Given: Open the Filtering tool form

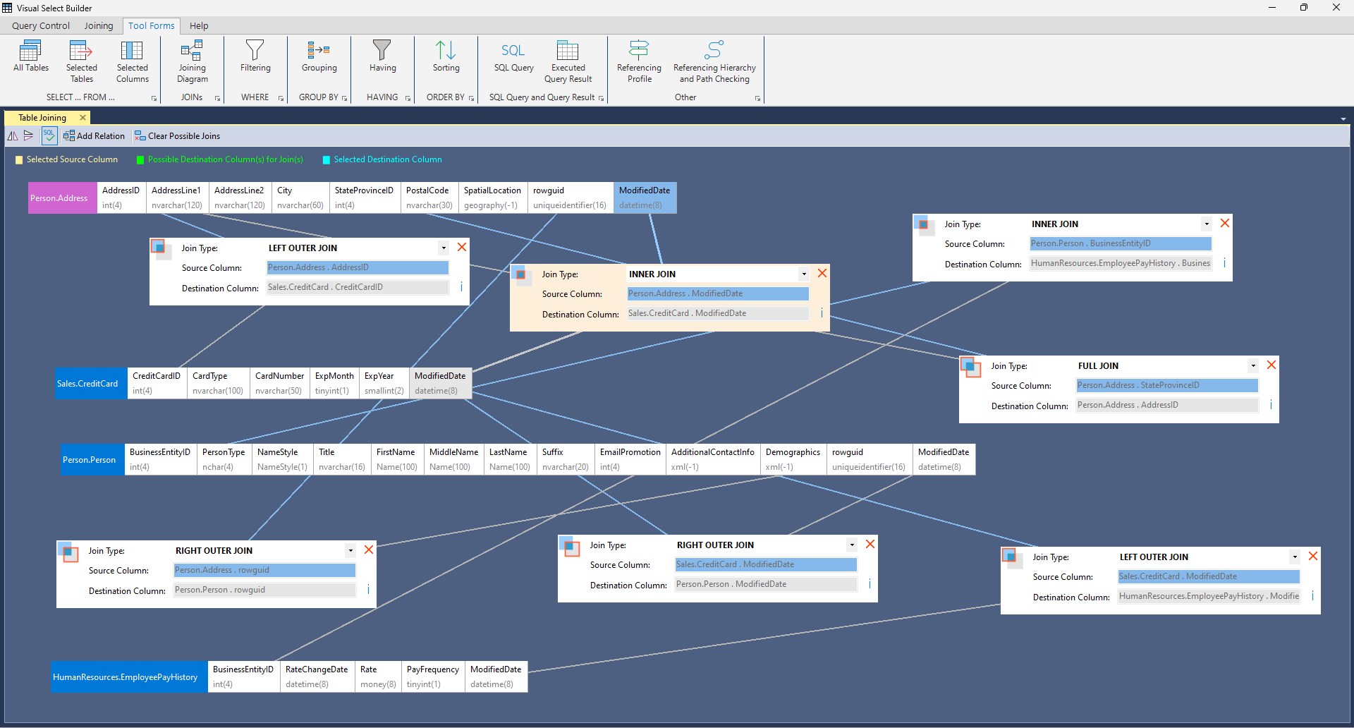Looking at the screenshot, I should (255, 57).
